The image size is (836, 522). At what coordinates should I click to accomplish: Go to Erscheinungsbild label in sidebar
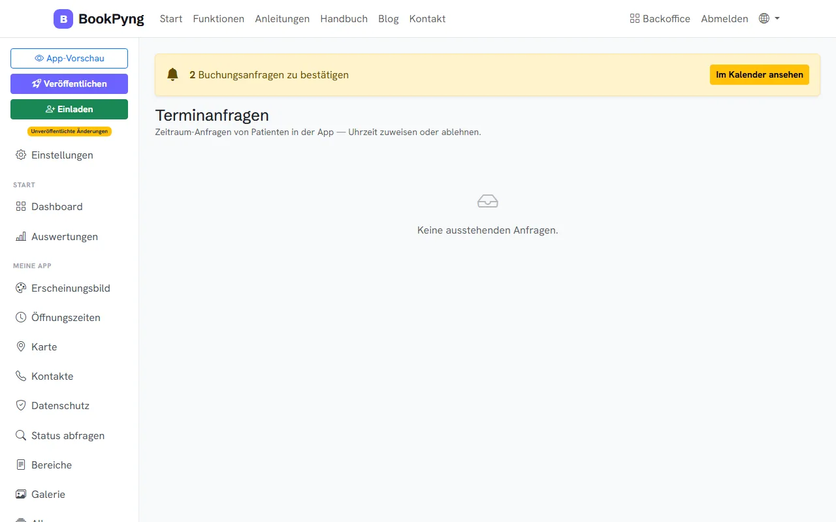(71, 288)
